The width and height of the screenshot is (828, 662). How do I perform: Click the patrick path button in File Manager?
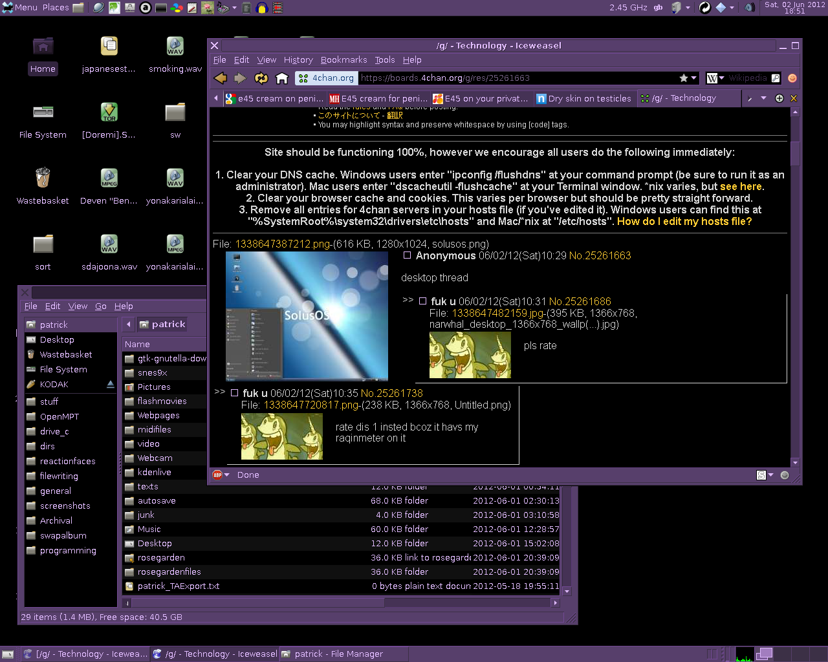[162, 325]
